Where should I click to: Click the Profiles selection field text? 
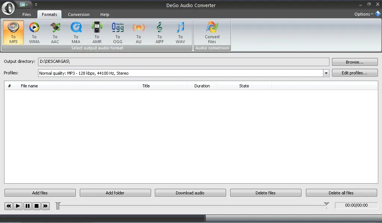click(84, 73)
